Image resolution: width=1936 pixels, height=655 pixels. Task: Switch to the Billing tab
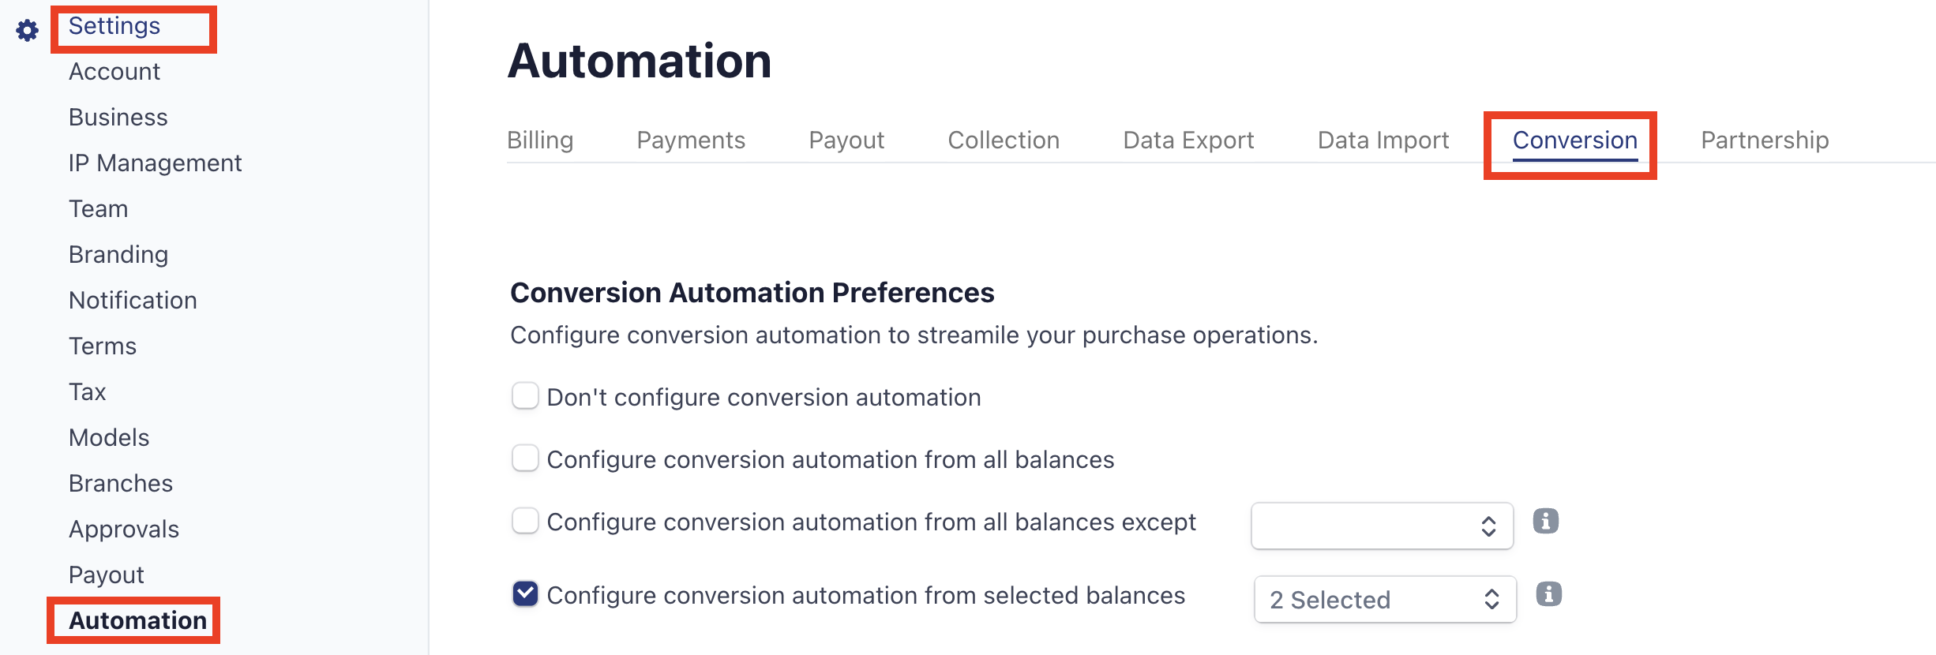click(540, 140)
